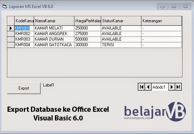Select the Keterangan column header
This screenshot has height=134, width=194.
tap(162, 21)
